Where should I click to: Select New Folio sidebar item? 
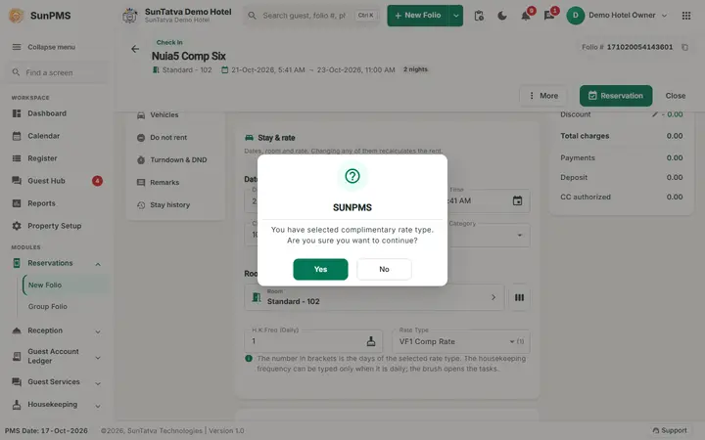66,285
